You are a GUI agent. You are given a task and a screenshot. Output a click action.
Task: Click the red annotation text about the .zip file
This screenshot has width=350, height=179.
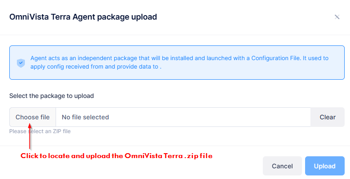point(117,156)
